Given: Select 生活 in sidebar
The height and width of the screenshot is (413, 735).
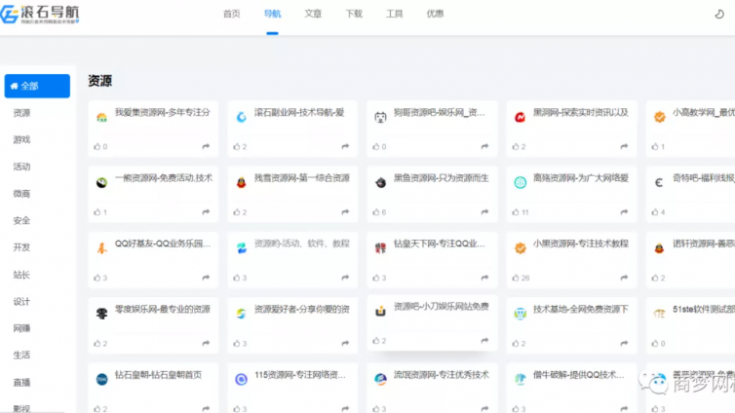Looking at the screenshot, I should click(21, 355).
